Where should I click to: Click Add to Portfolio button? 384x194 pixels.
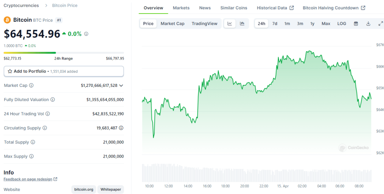64,71
